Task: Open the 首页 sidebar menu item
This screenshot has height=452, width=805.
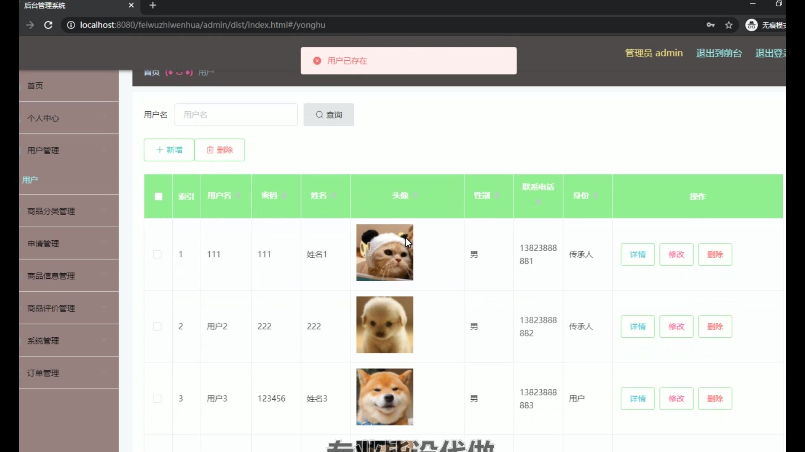Action: [x=35, y=86]
